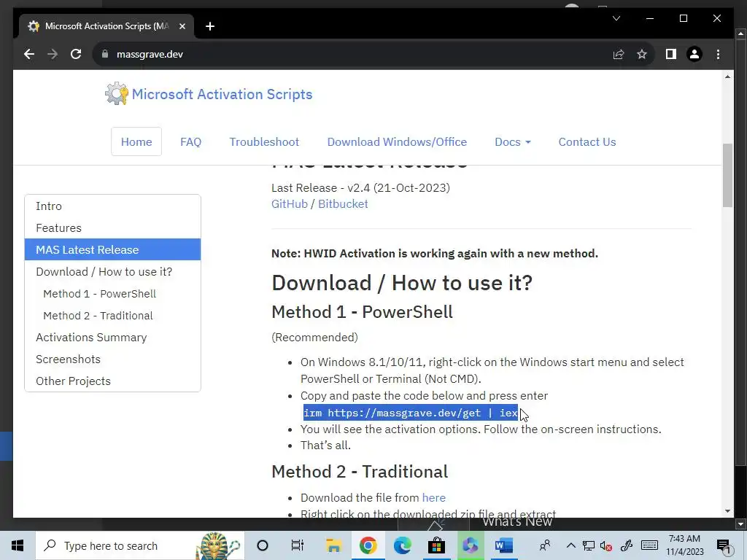Open the FAQ nav item
The width and height of the screenshot is (747, 560).
point(190,142)
